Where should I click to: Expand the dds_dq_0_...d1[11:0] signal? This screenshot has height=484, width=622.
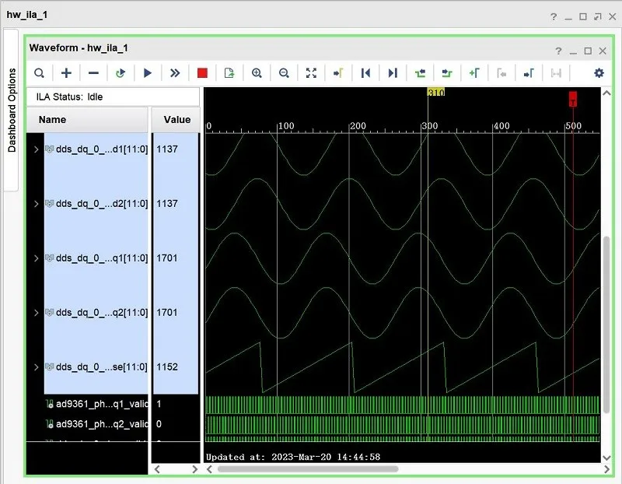point(36,149)
